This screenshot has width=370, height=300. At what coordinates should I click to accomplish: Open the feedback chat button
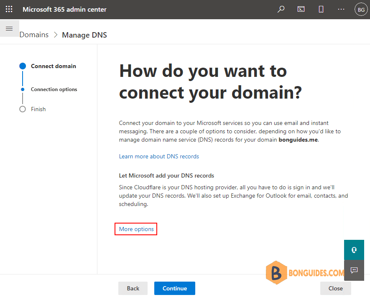354,270
